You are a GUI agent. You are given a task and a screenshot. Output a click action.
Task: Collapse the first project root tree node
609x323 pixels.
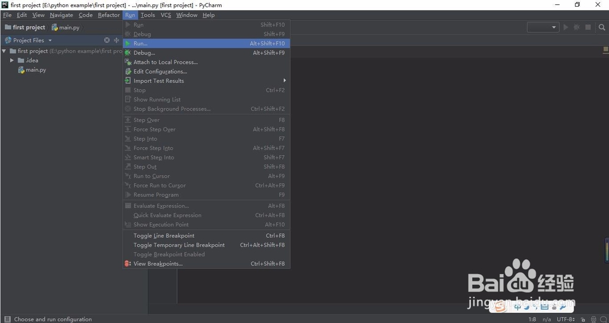click(x=4, y=51)
